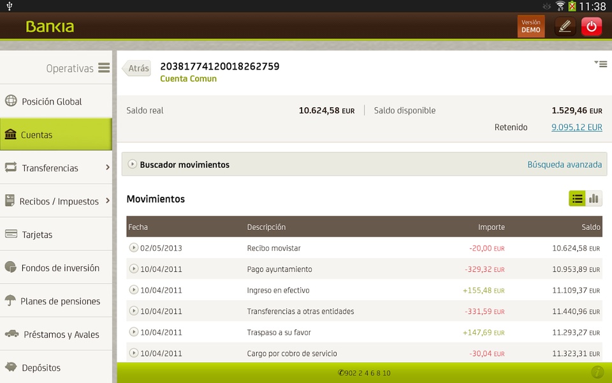The width and height of the screenshot is (612, 383).
Task: Tap the USB connection icon in status bar
Action: tap(10, 6)
